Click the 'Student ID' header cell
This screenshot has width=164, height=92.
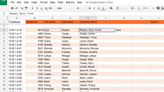(x=35, y=22)
